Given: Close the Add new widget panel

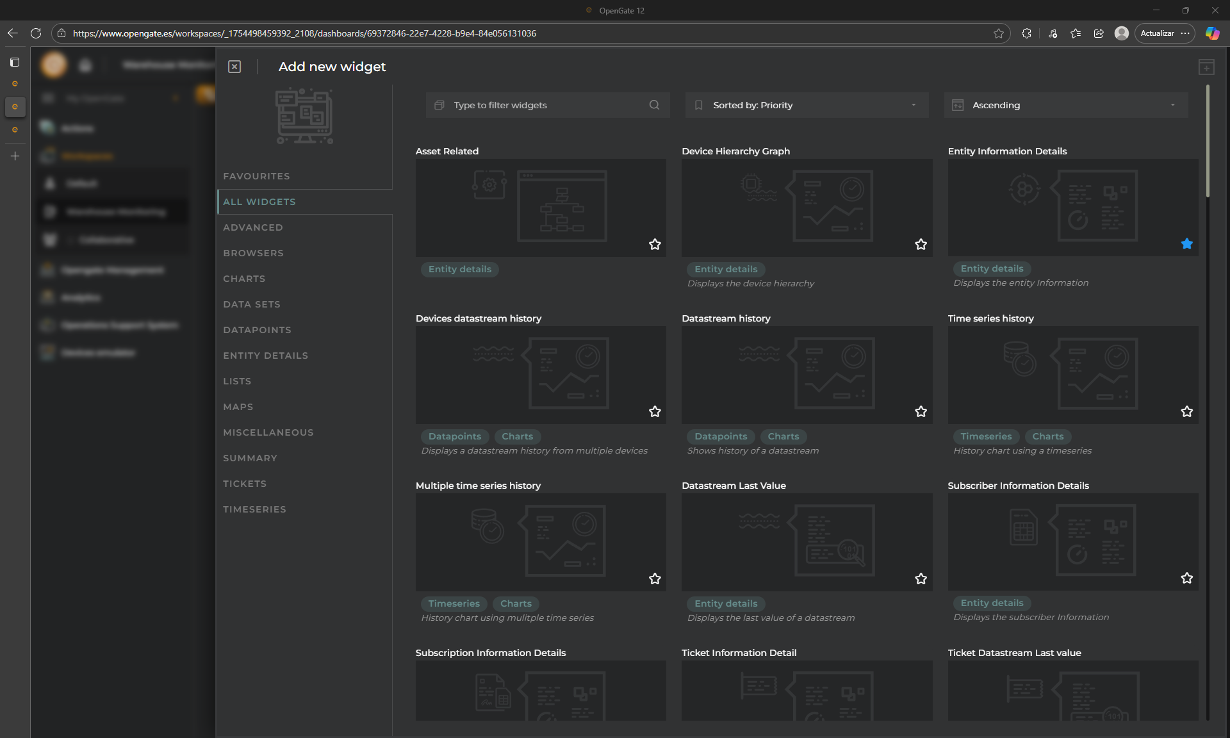Looking at the screenshot, I should point(234,67).
